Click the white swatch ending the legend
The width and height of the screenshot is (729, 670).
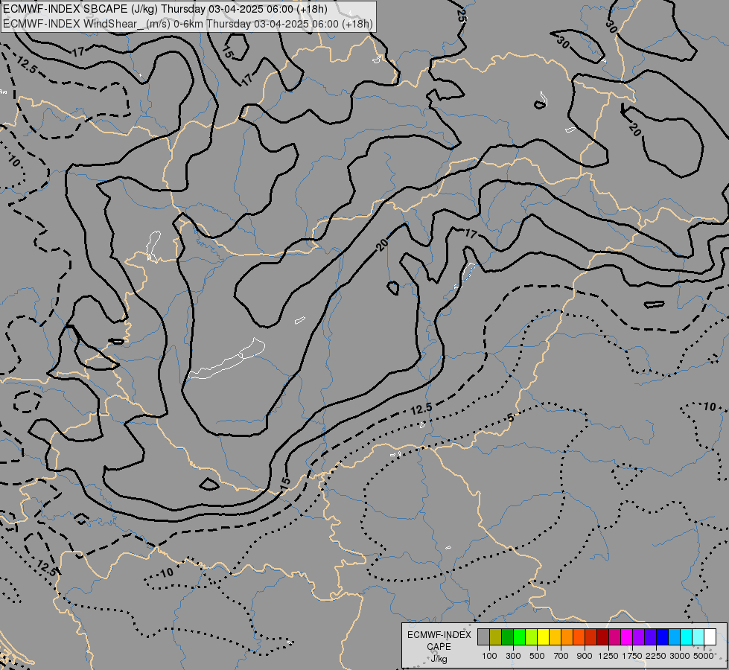coord(710,636)
